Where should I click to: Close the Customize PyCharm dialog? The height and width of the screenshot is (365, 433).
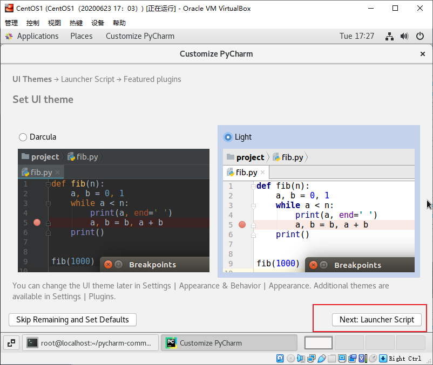pos(422,54)
